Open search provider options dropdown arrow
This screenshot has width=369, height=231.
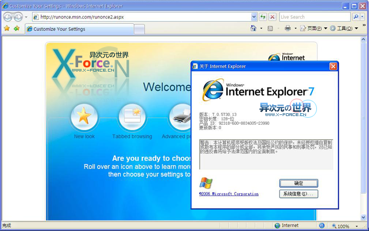(x=362, y=17)
